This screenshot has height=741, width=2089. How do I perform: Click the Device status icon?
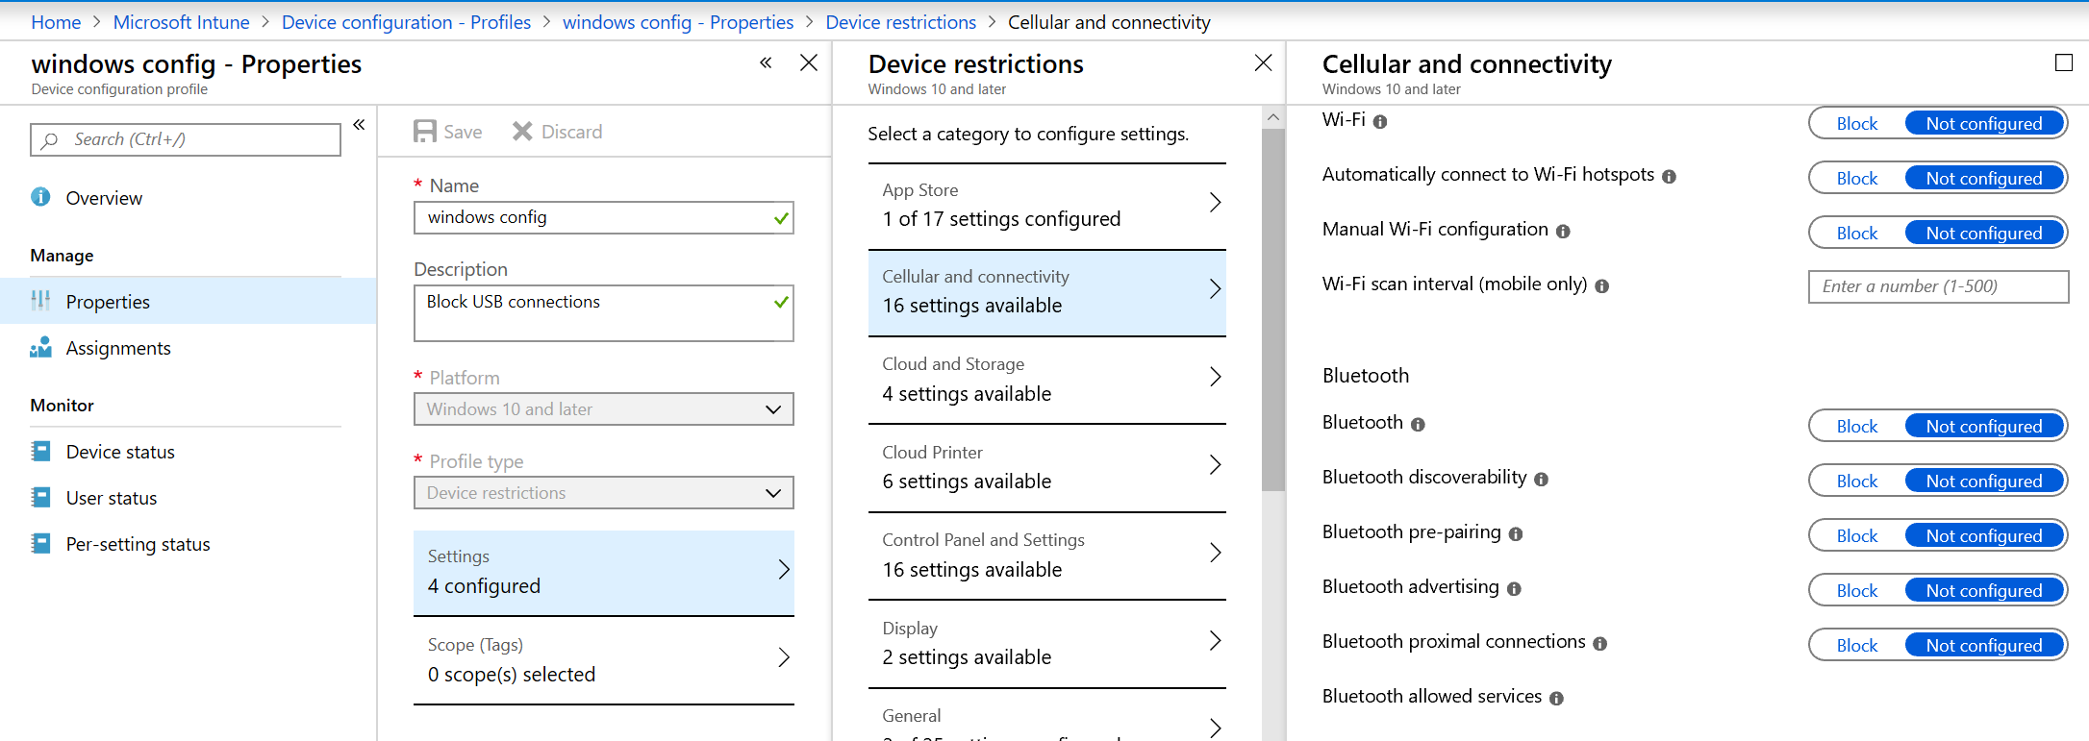[40, 452]
